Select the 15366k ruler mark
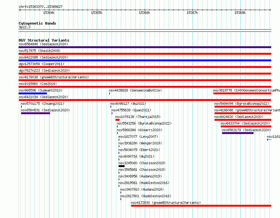This screenshot has width=280, height=218. click(144, 13)
